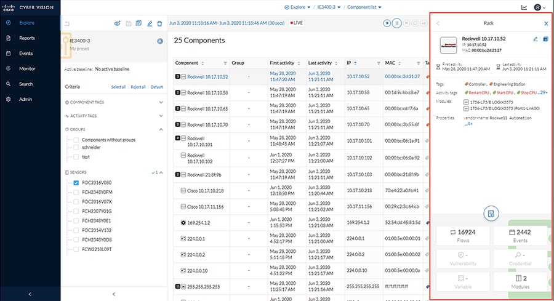Open the IE3400-3 preset dropdown
The width and height of the screenshot is (554, 301).
point(329,7)
